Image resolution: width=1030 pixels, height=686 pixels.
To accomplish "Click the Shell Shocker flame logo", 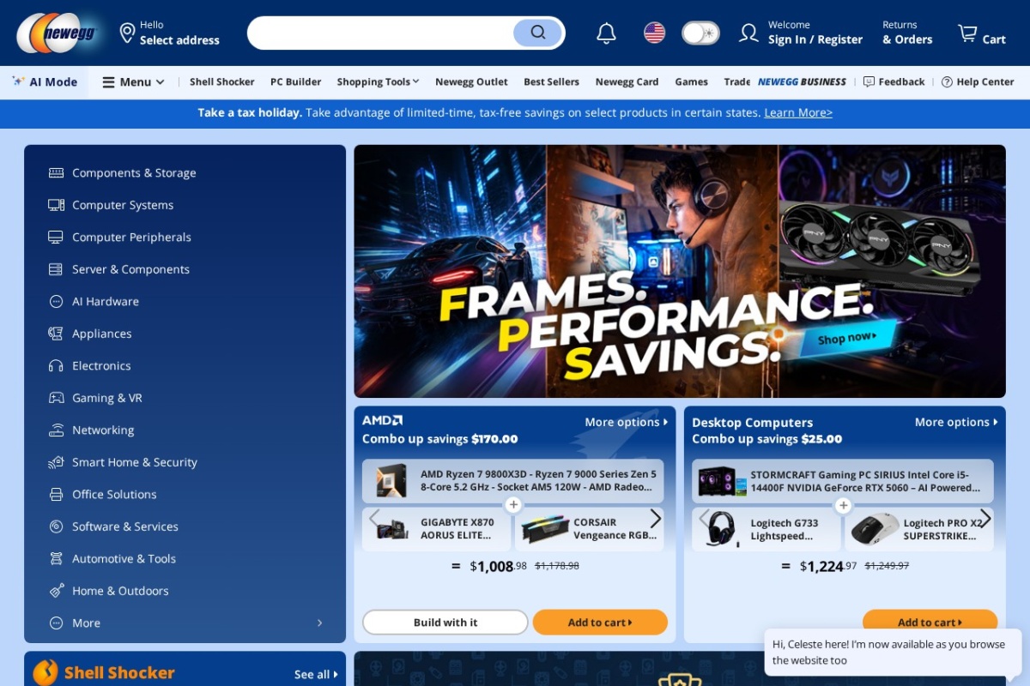I will tap(45, 672).
